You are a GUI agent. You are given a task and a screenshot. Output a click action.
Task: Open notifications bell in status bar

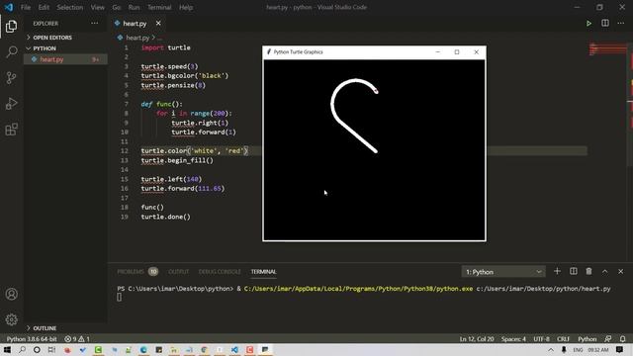point(622,338)
